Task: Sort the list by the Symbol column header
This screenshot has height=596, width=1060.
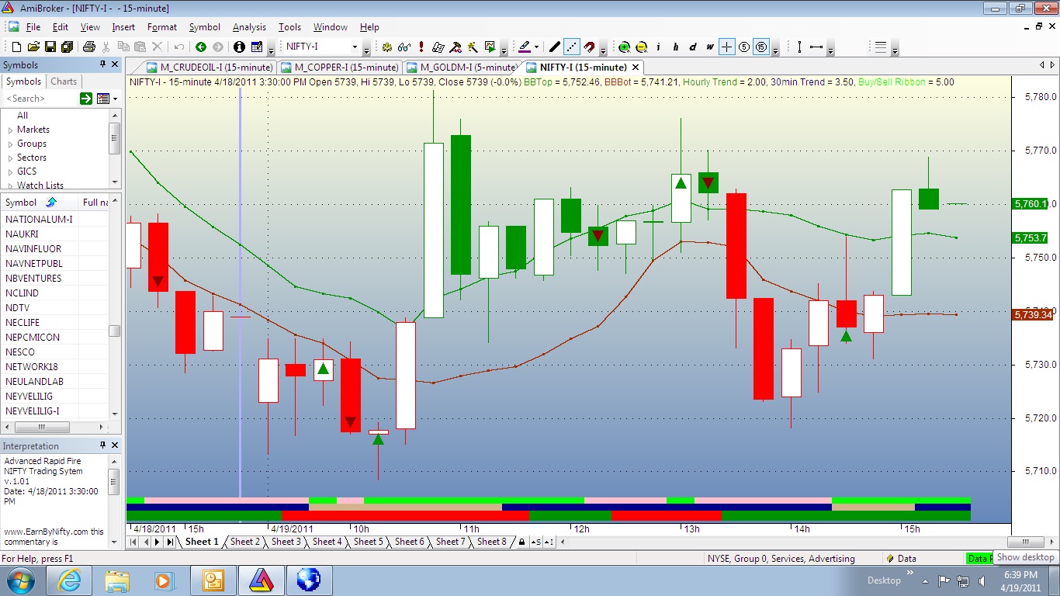Action: pos(39,202)
